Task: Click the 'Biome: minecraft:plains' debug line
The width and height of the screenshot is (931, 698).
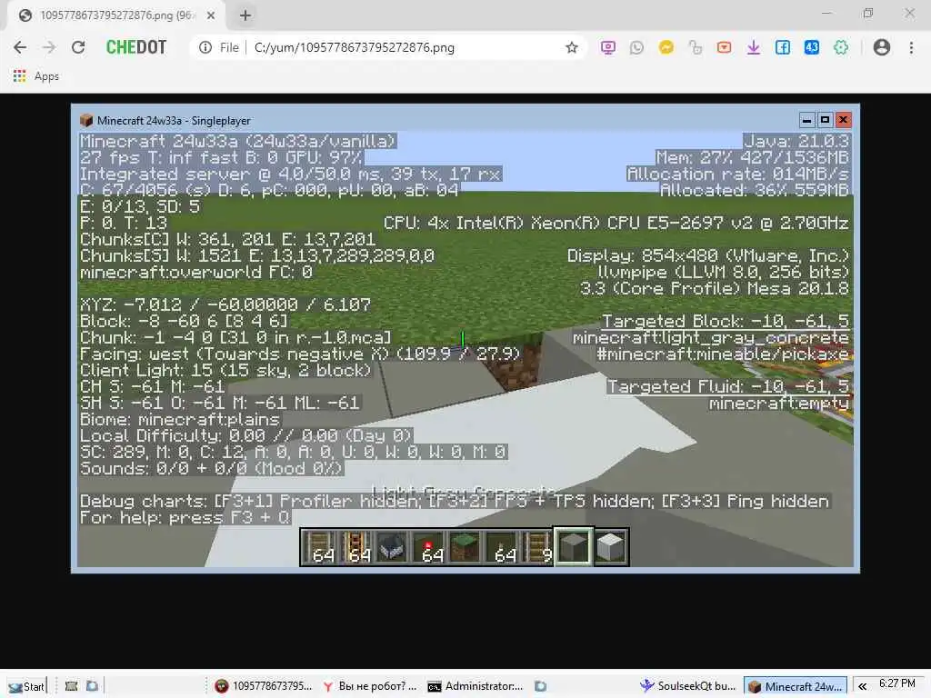Action: [x=180, y=420]
